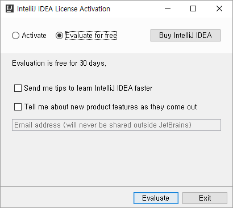Focus the Email address input field
Viewport: 233px width, 208px height.
pos(116,125)
